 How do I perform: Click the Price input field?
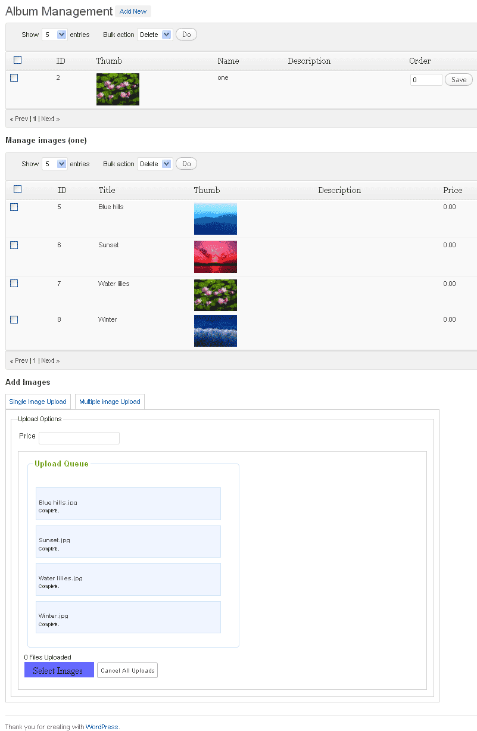pos(79,438)
